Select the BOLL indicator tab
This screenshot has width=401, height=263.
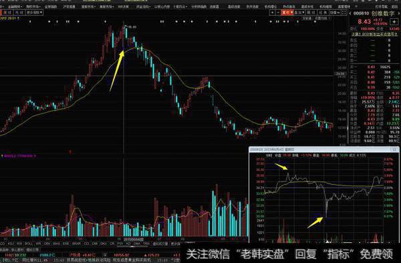click(29, 244)
